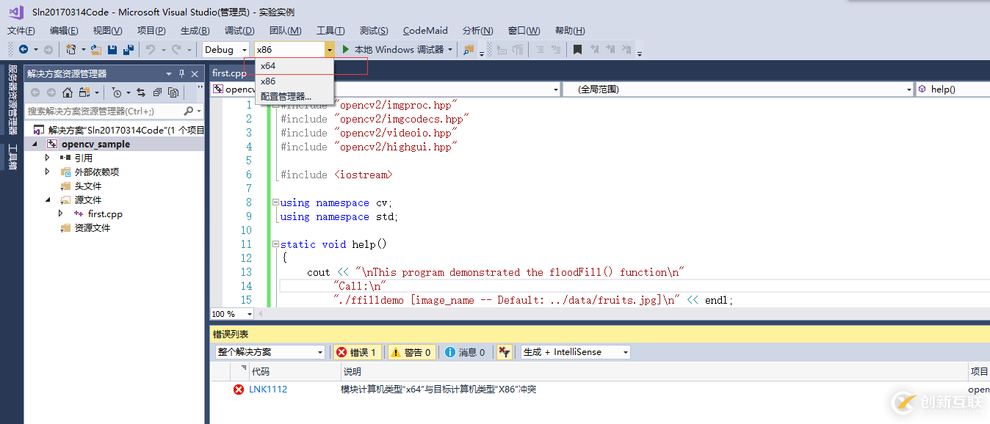Screen dimensions: 990x424
Task: Select the solution Sln20170314Code node
Action: coord(118,130)
